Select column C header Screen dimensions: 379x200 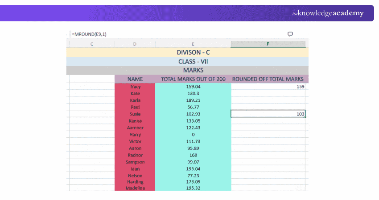point(92,44)
